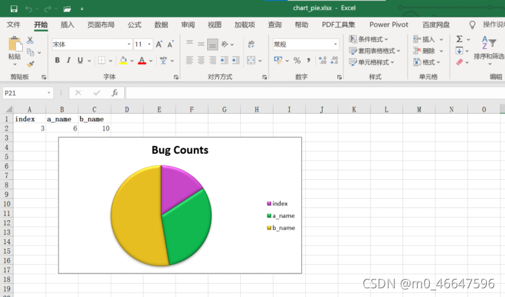Screen dimensions: 505x297
Task: Toggle Underline formatting
Action: coord(80,60)
